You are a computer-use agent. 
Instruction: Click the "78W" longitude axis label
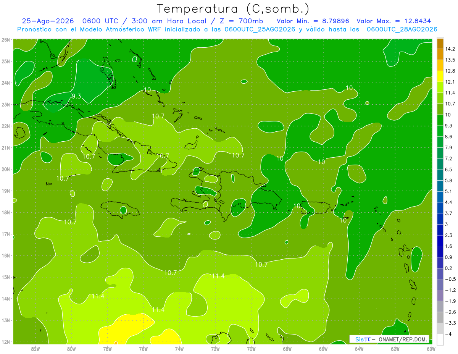click(107, 349)
